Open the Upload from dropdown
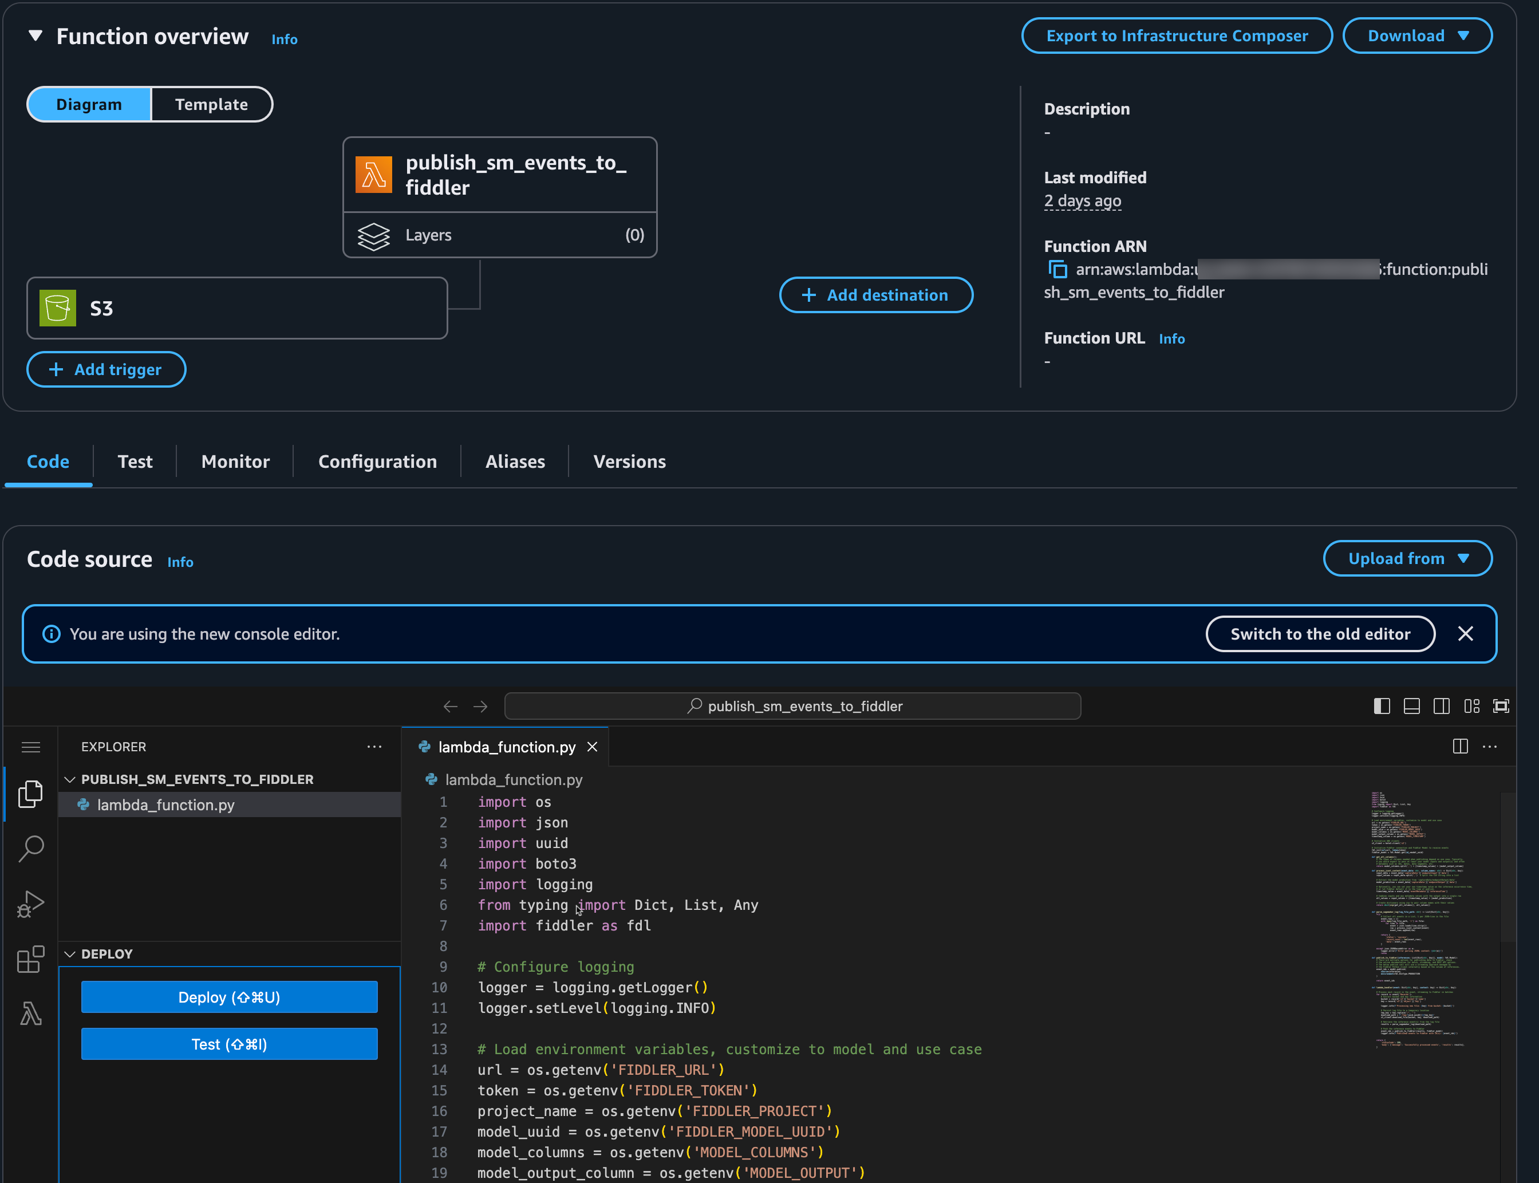This screenshot has width=1539, height=1183. [1407, 558]
